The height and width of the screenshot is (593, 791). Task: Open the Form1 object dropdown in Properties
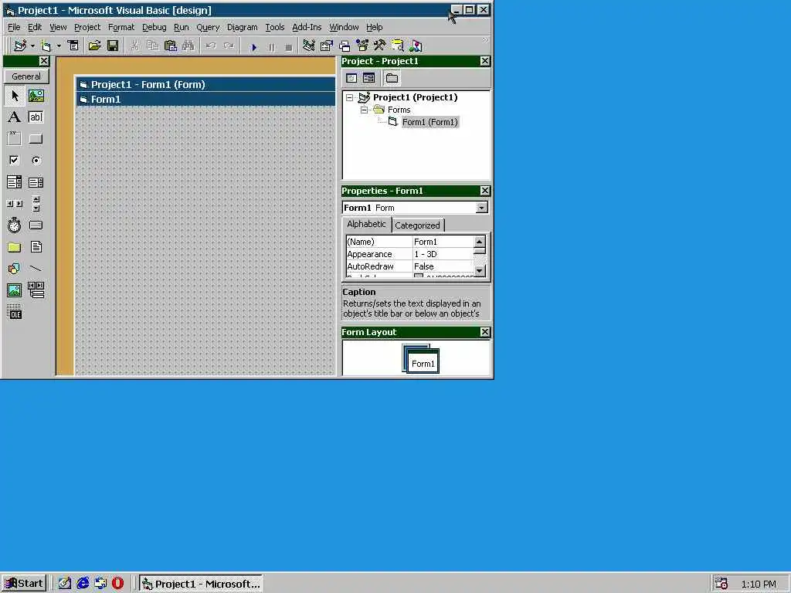[482, 208]
